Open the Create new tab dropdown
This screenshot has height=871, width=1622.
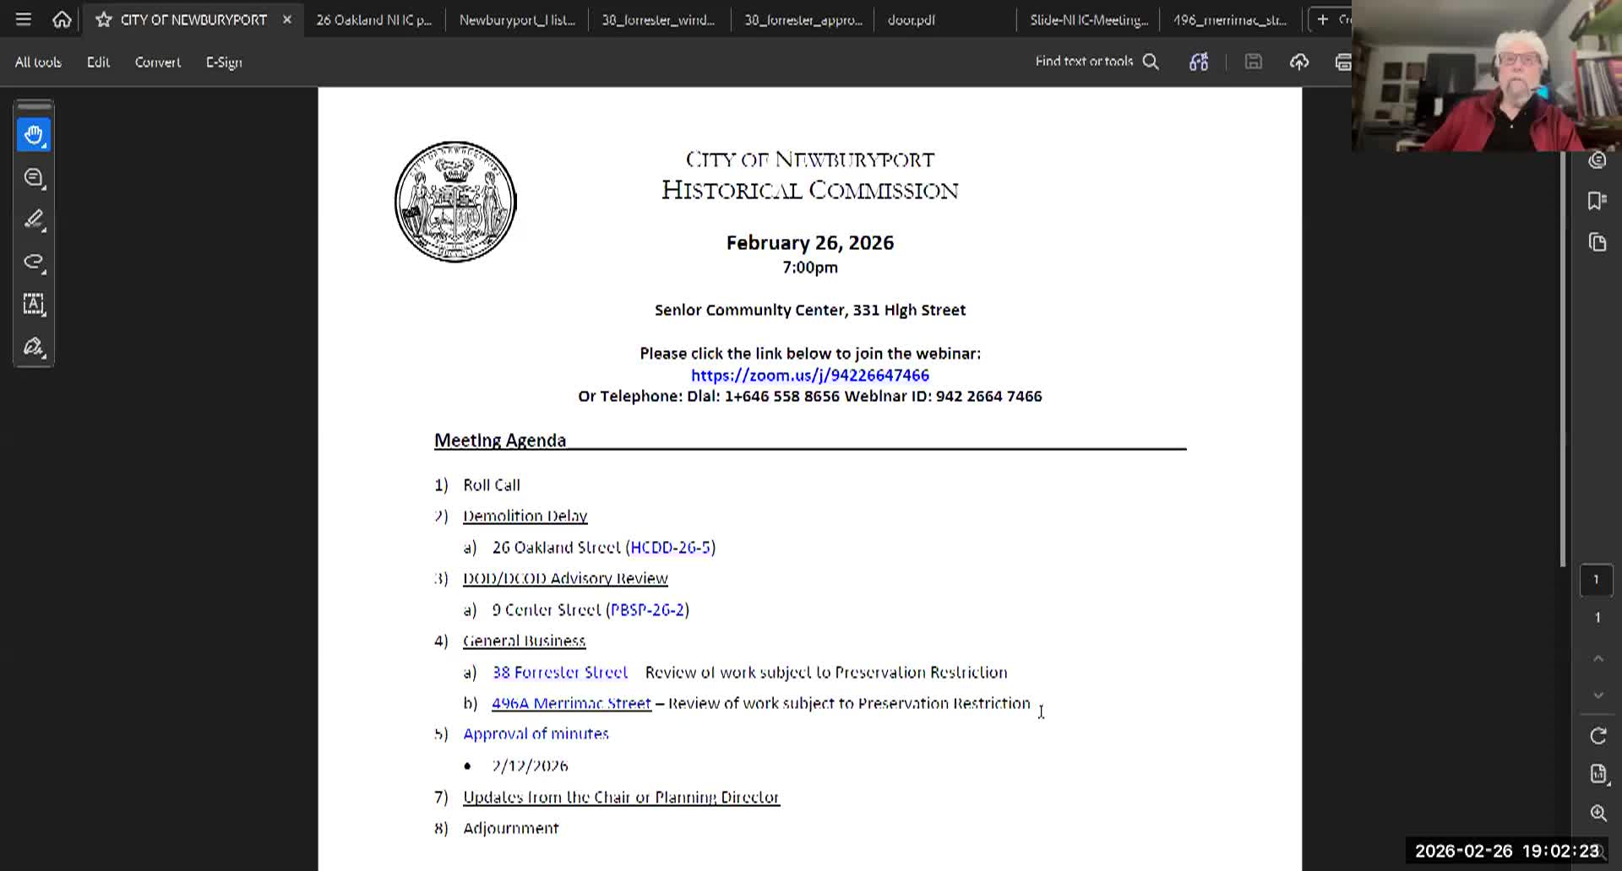click(x=1322, y=19)
